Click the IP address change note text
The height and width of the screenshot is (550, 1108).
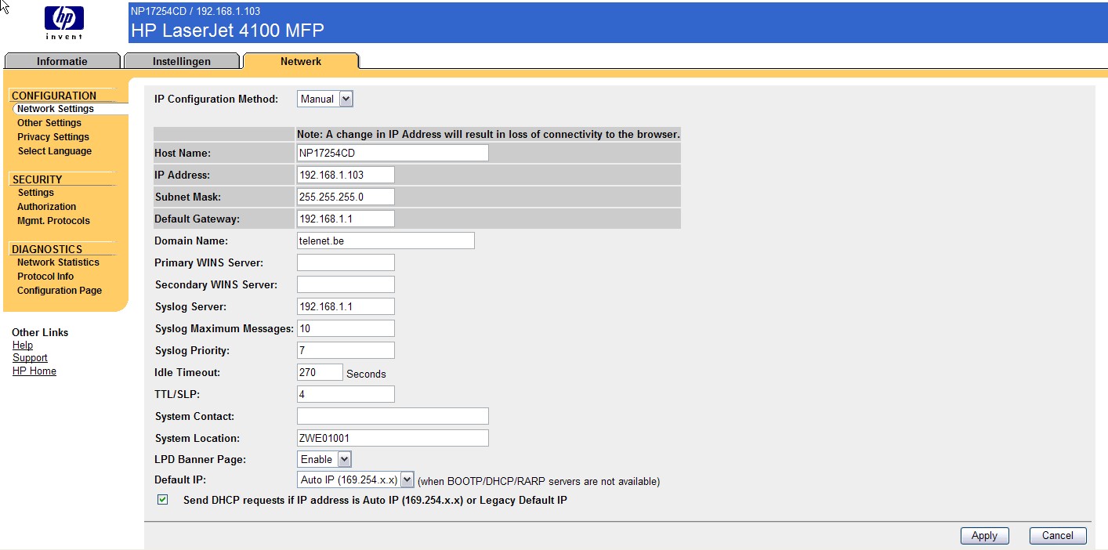pos(488,134)
